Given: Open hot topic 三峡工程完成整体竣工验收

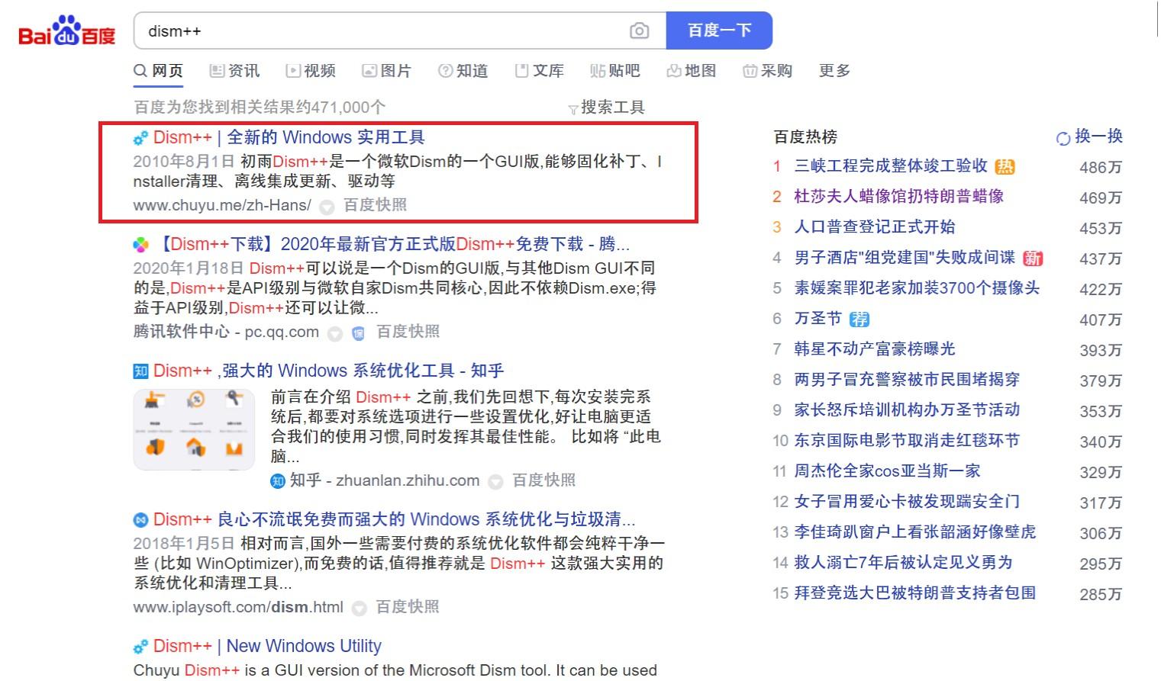Looking at the screenshot, I should [x=891, y=165].
